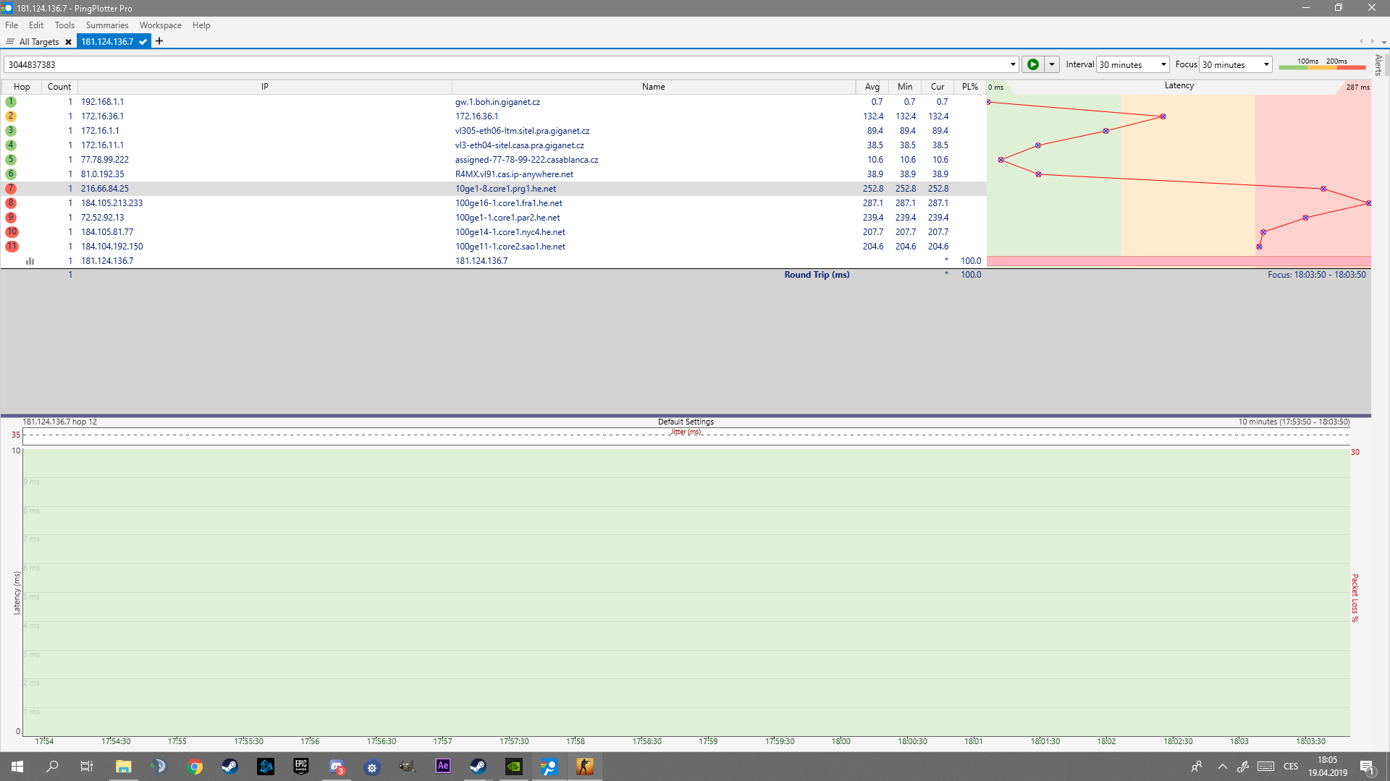The width and height of the screenshot is (1390, 781).
Task: Open dropdown arrow next to play button
Action: click(x=1052, y=64)
